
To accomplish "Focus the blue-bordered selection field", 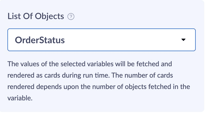I will point(101,40).
